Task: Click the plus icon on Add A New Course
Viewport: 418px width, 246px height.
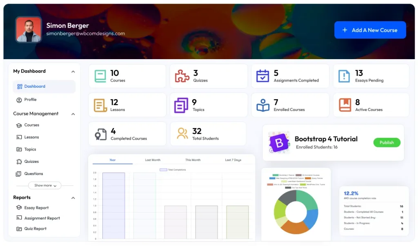Action: click(x=345, y=30)
